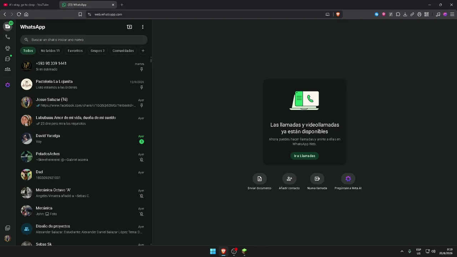Switch to the Favoritos filter
This screenshot has height=257, width=457.
(75, 51)
